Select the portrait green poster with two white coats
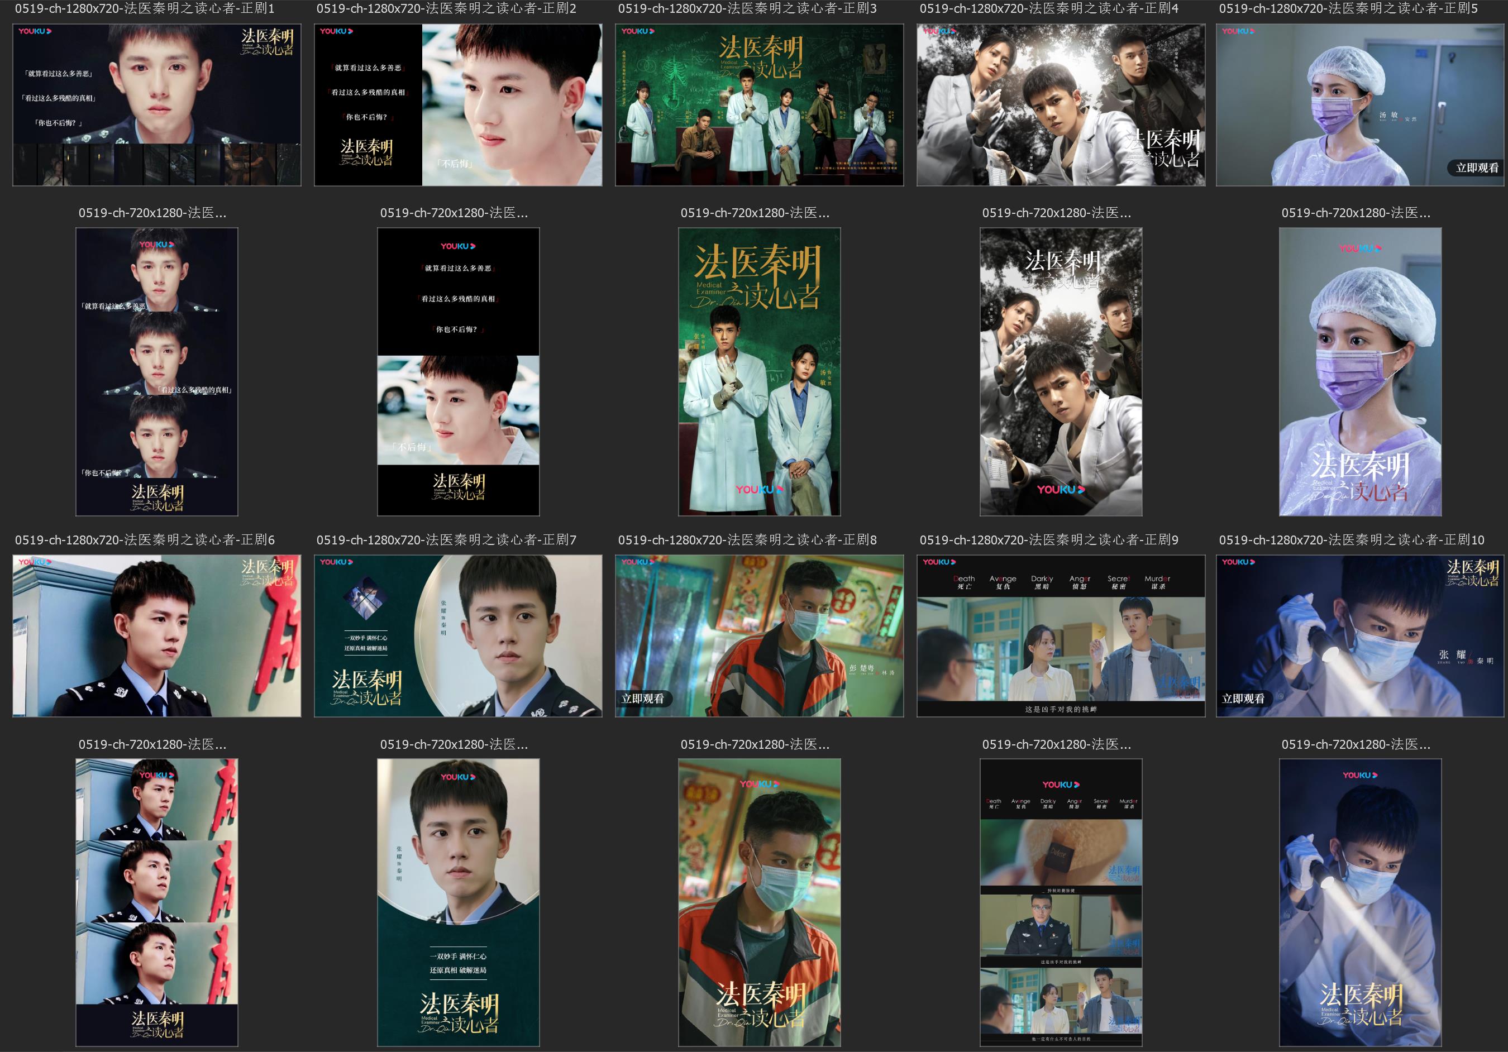This screenshot has height=1052, width=1508. (x=759, y=372)
